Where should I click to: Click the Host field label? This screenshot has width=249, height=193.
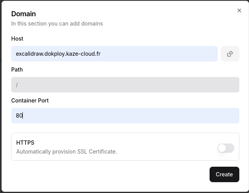click(x=17, y=39)
